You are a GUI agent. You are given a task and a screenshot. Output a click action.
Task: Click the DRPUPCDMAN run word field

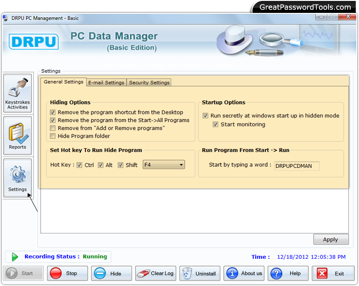[297, 166]
